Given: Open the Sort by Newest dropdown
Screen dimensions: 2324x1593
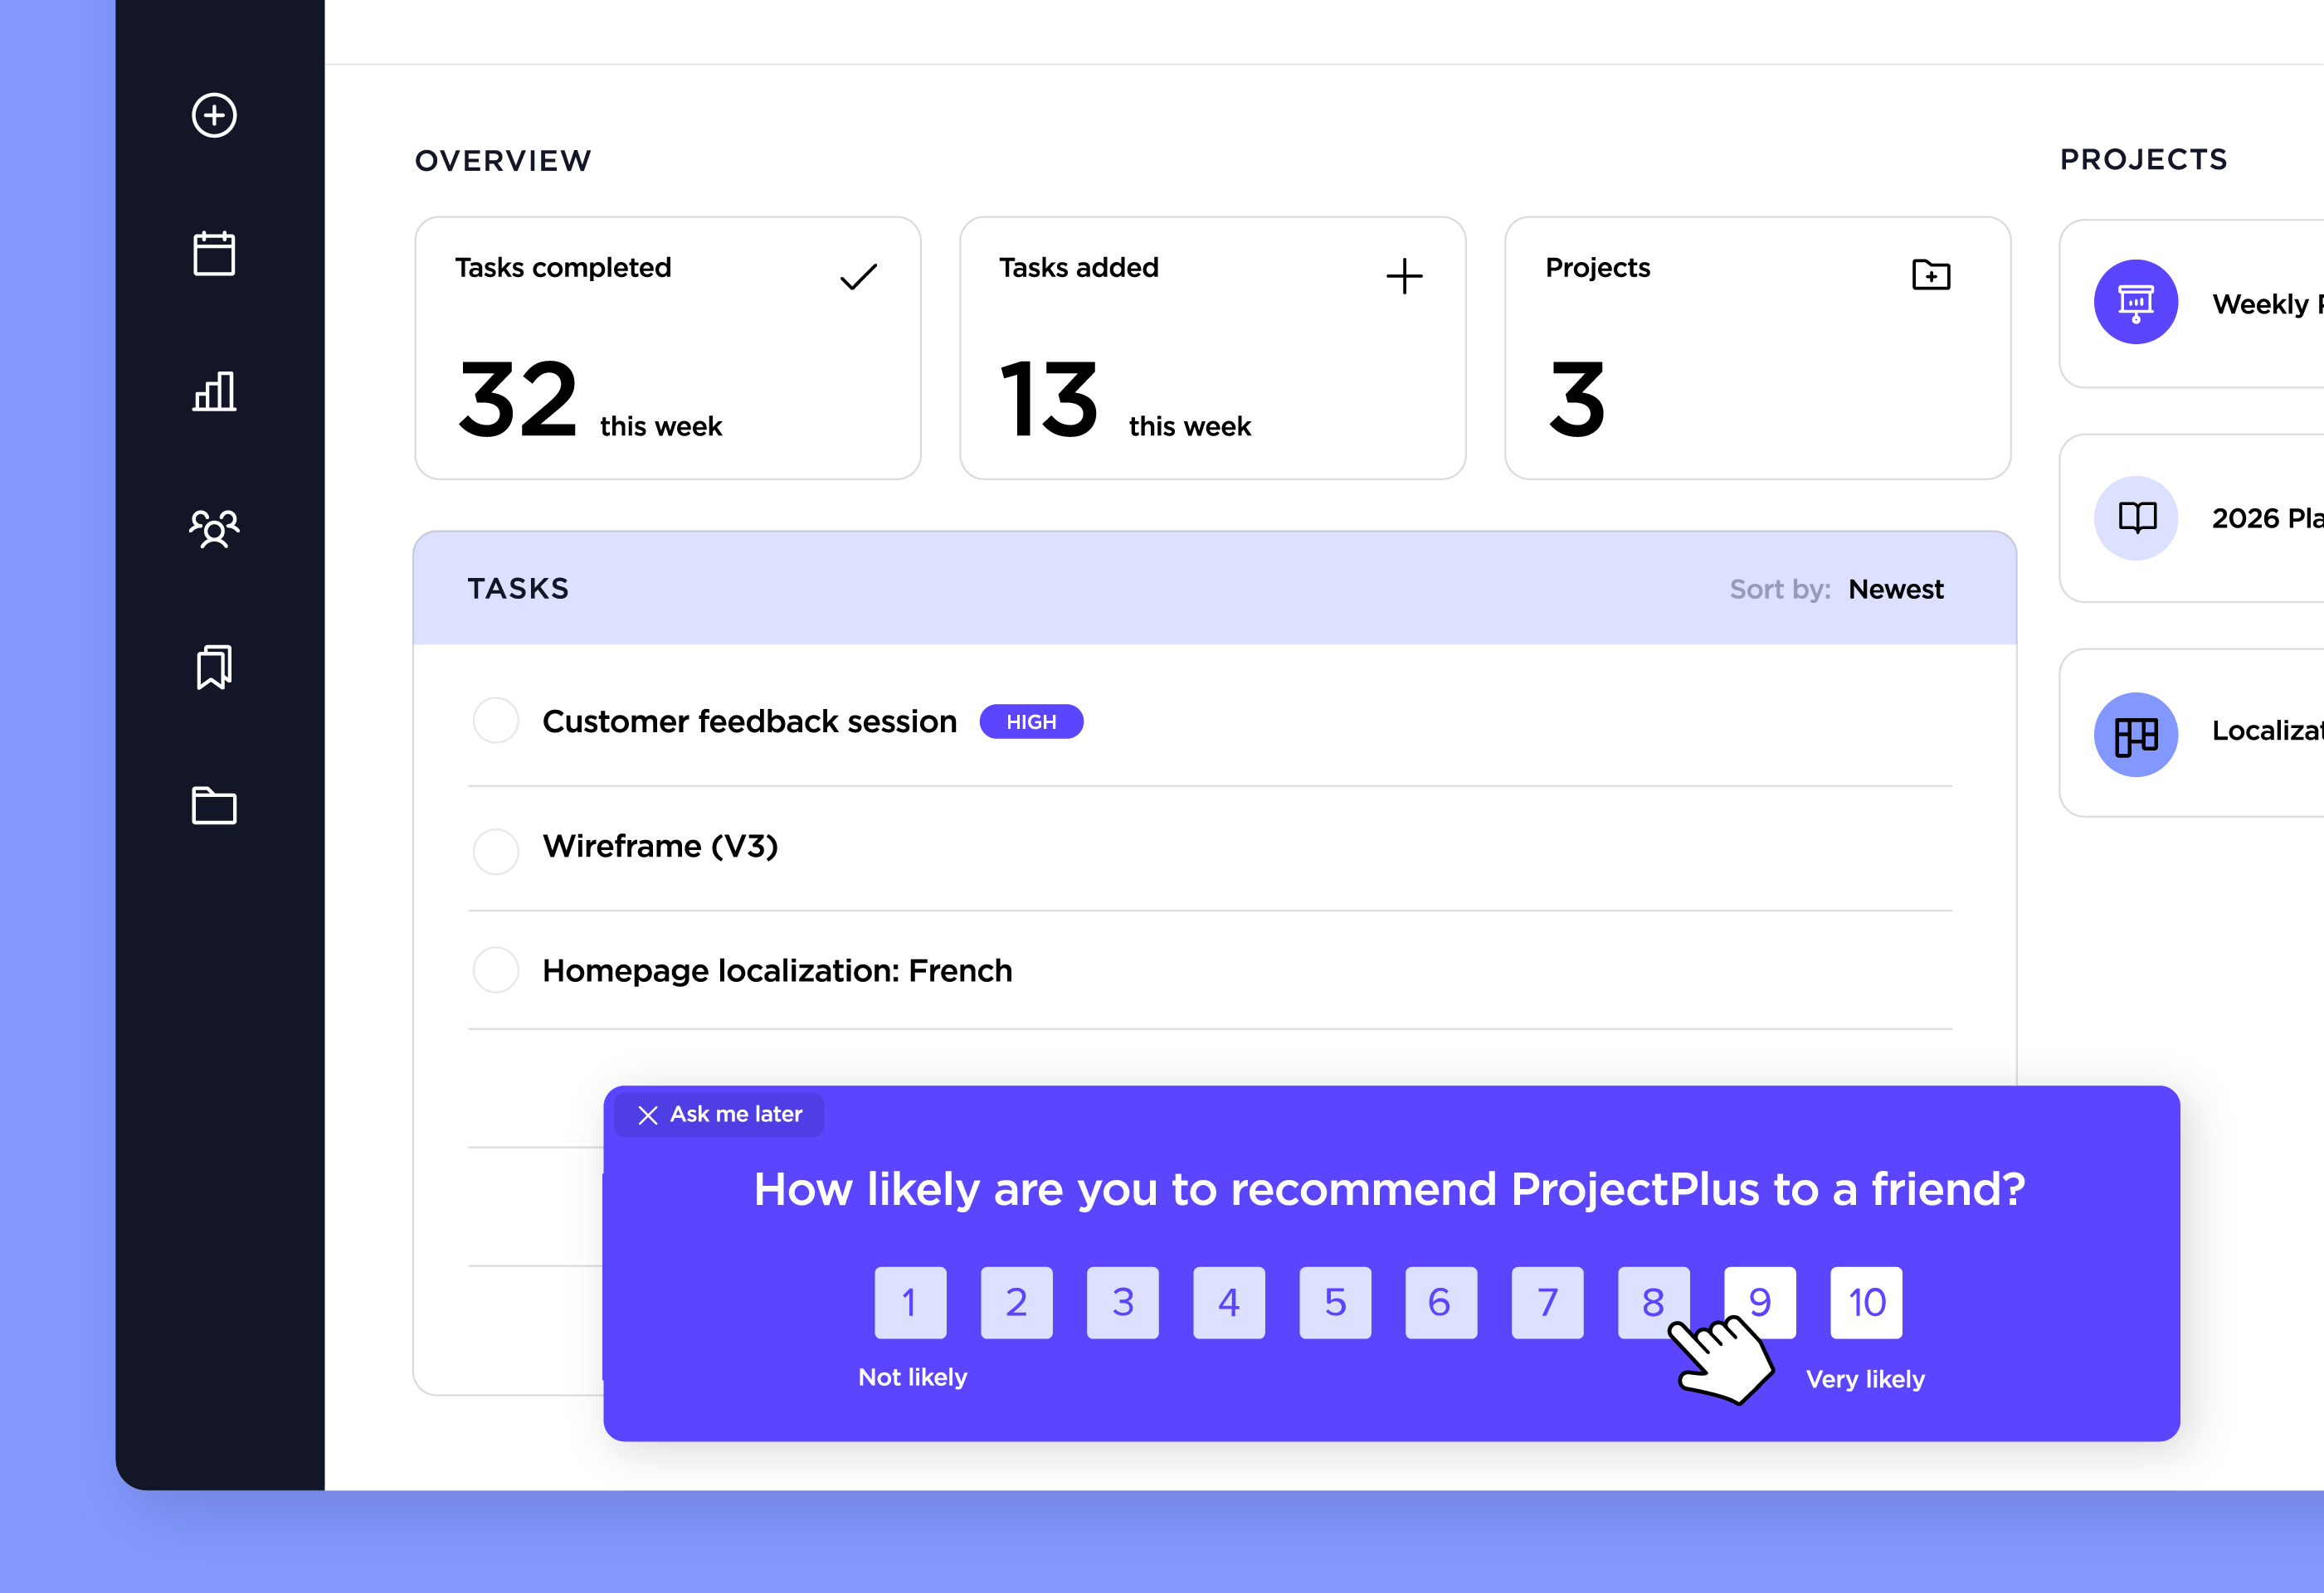Looking at the screenshot, I should 1895,590.
